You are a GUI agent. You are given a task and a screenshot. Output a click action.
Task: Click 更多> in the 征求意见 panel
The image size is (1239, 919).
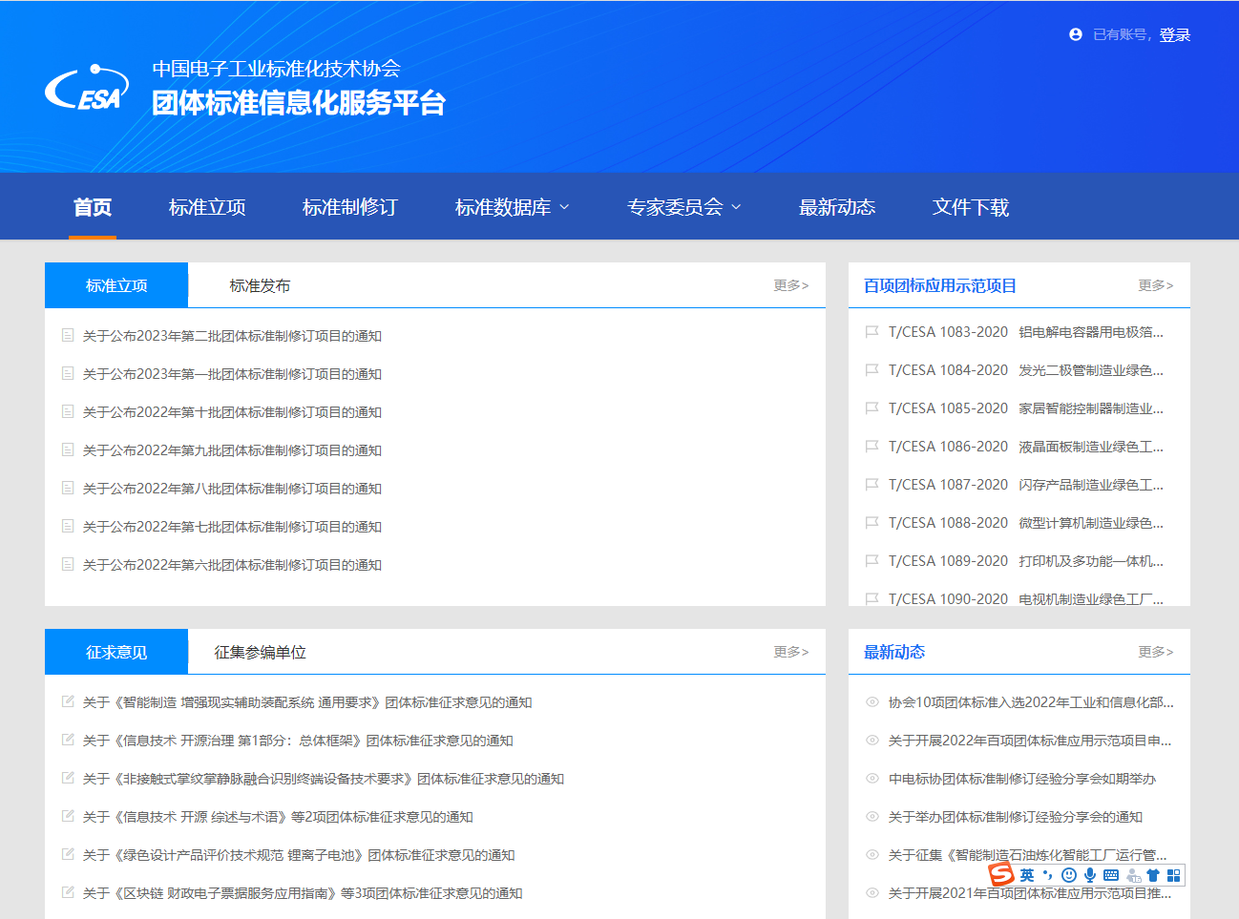click(791, 652)
